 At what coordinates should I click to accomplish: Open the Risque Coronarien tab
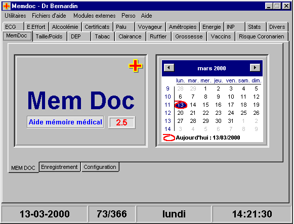pos(262,36)
